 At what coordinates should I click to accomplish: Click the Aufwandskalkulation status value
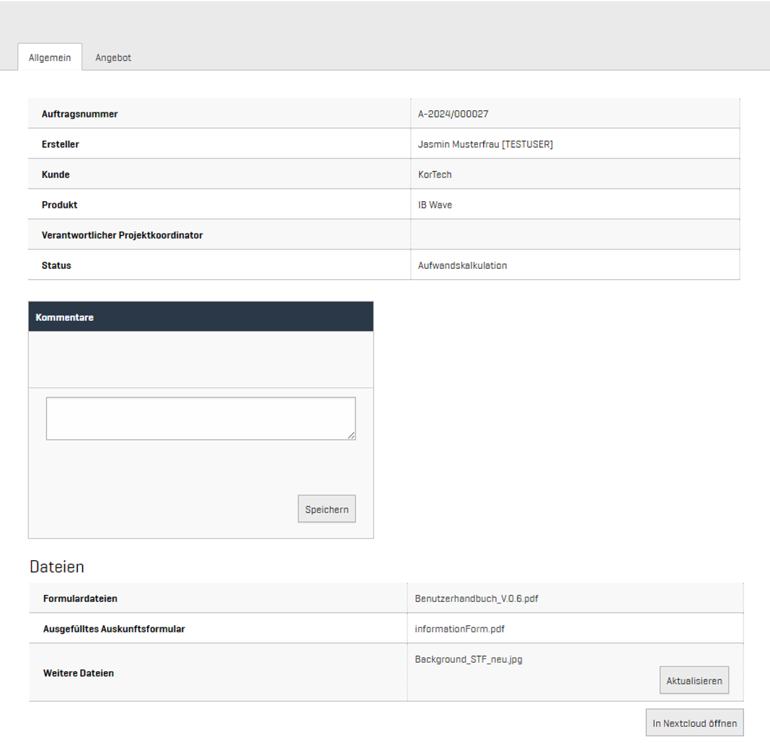pos(462,265)
